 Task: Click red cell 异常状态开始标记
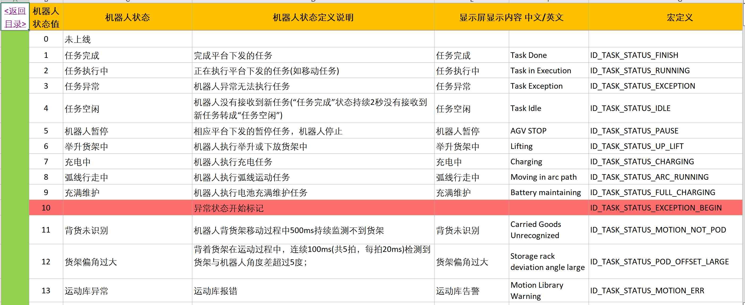coord(228,208)
